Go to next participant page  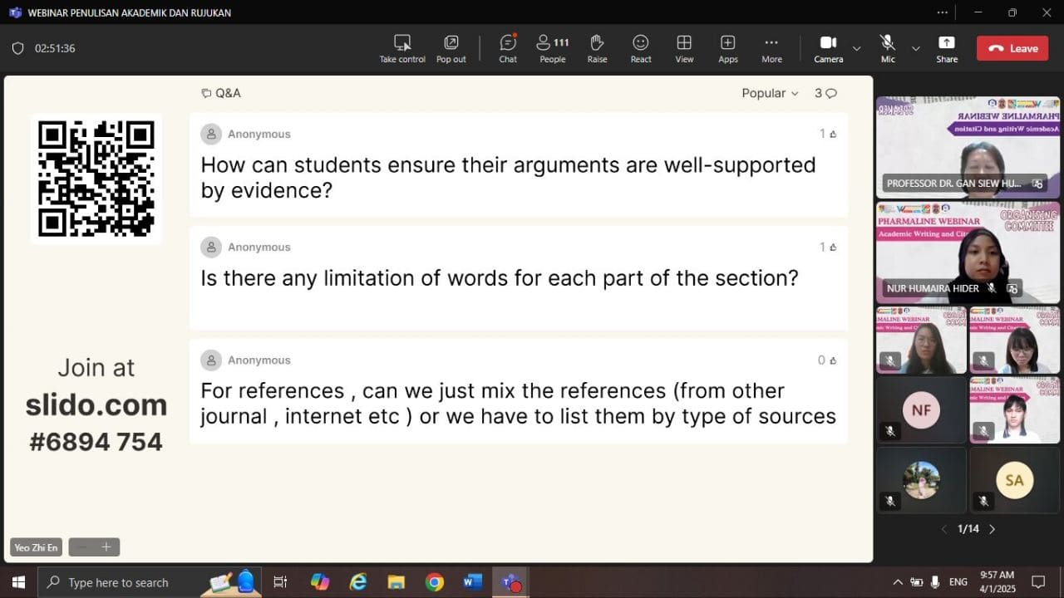point(992,529)
